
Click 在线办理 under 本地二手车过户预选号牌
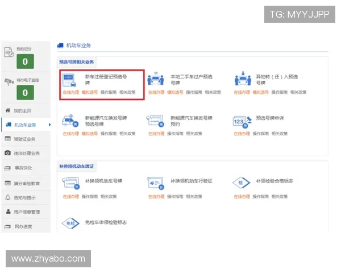(156, 92)
